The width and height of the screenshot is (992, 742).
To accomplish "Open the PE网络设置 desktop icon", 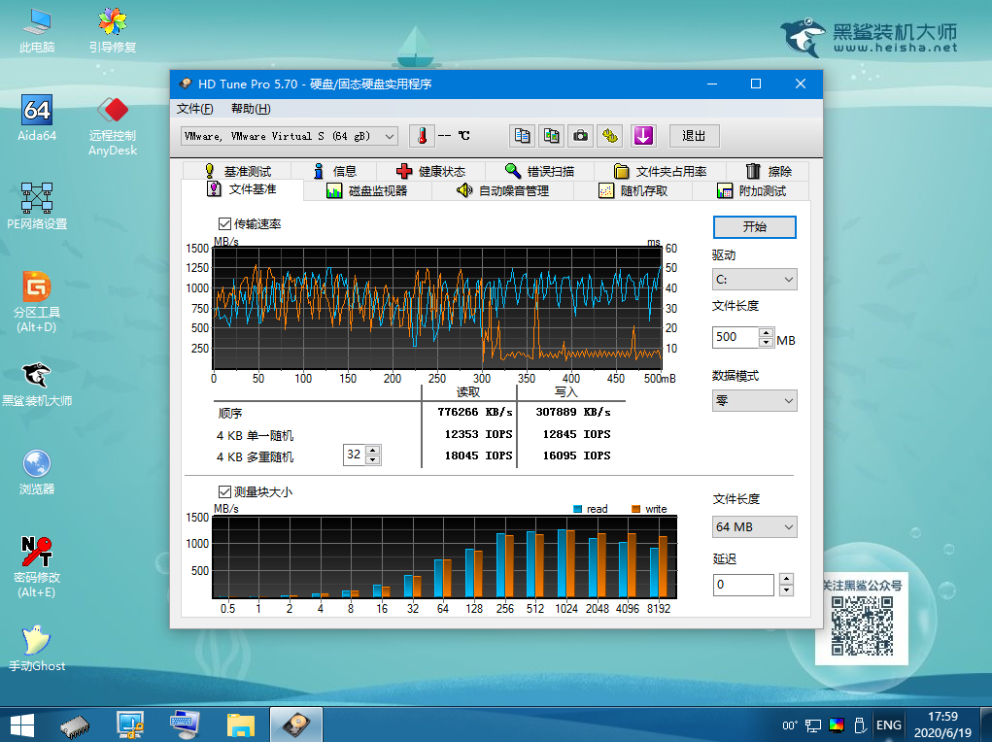I will [x=37, y=206].
